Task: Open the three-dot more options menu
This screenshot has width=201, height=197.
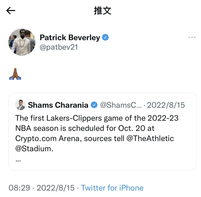Action: (192, 37)
